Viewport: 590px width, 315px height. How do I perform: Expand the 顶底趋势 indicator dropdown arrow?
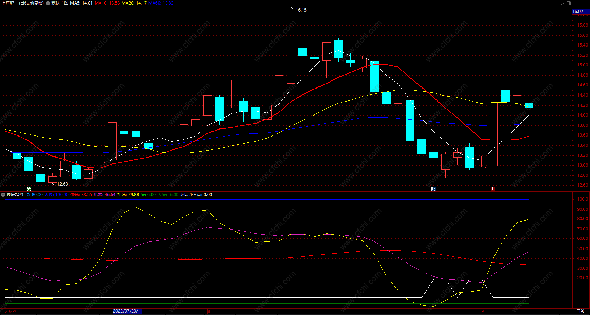coord(3,195)
